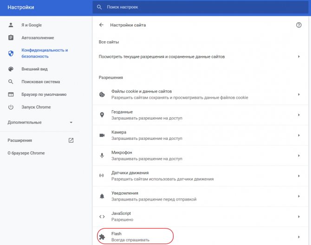
Task: Expand the JavaScript permission arrow
Action: tap(299, 217)
